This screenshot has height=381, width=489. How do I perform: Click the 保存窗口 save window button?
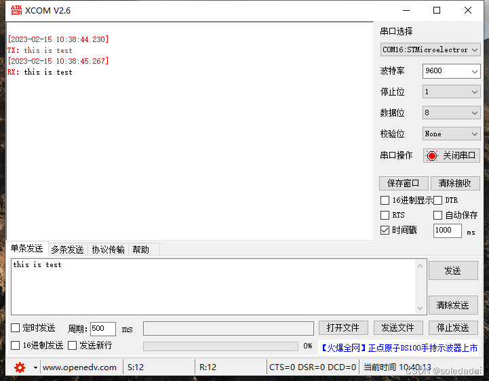click(404, 183)
